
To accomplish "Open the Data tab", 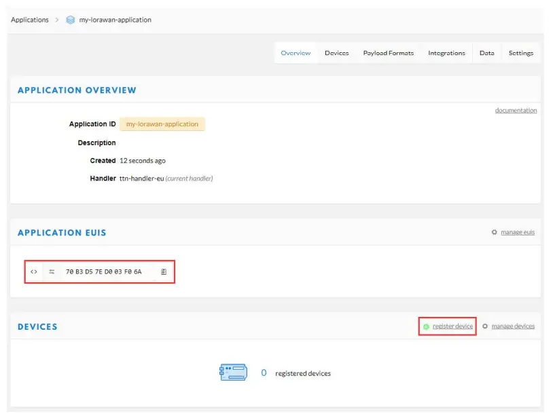I will click(486, 53).
